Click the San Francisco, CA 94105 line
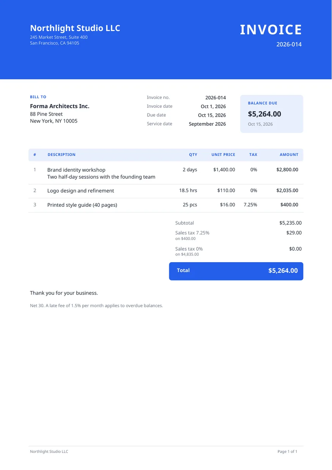The image size is (332, 470). click(55, 43)
